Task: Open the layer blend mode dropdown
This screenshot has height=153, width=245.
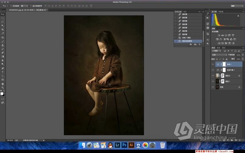Action: (219, 55)
